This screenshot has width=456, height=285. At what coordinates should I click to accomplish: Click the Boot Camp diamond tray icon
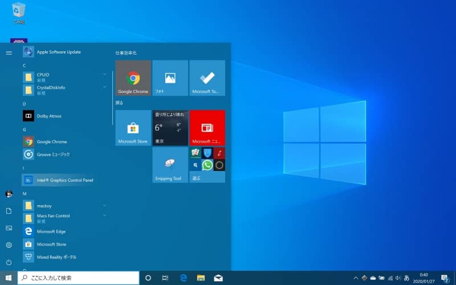[364, 278]
